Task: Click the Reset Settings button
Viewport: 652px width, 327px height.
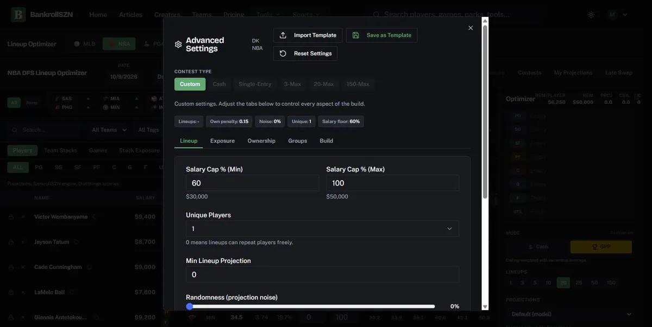Action: pyautogui.click(x=305, y=53)
